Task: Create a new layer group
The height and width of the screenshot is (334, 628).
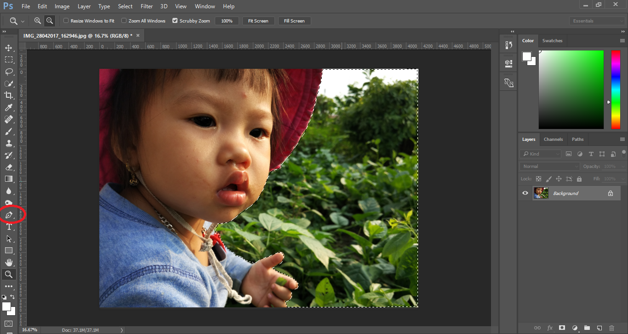Action: pyautogui.click(x=587, y=328)
